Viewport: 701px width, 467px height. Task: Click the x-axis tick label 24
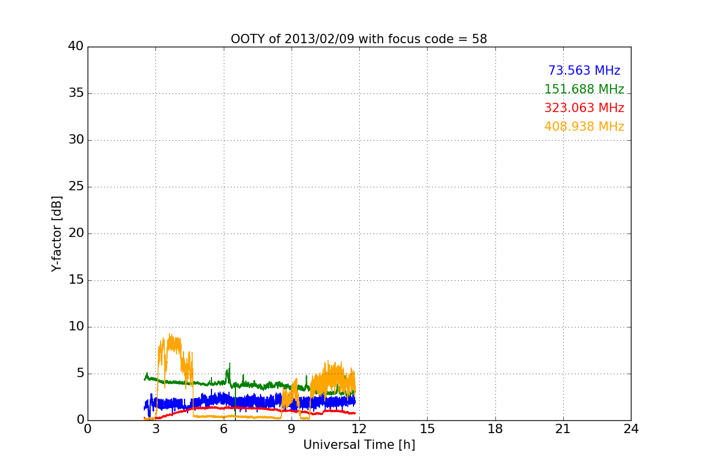(631, 429)
